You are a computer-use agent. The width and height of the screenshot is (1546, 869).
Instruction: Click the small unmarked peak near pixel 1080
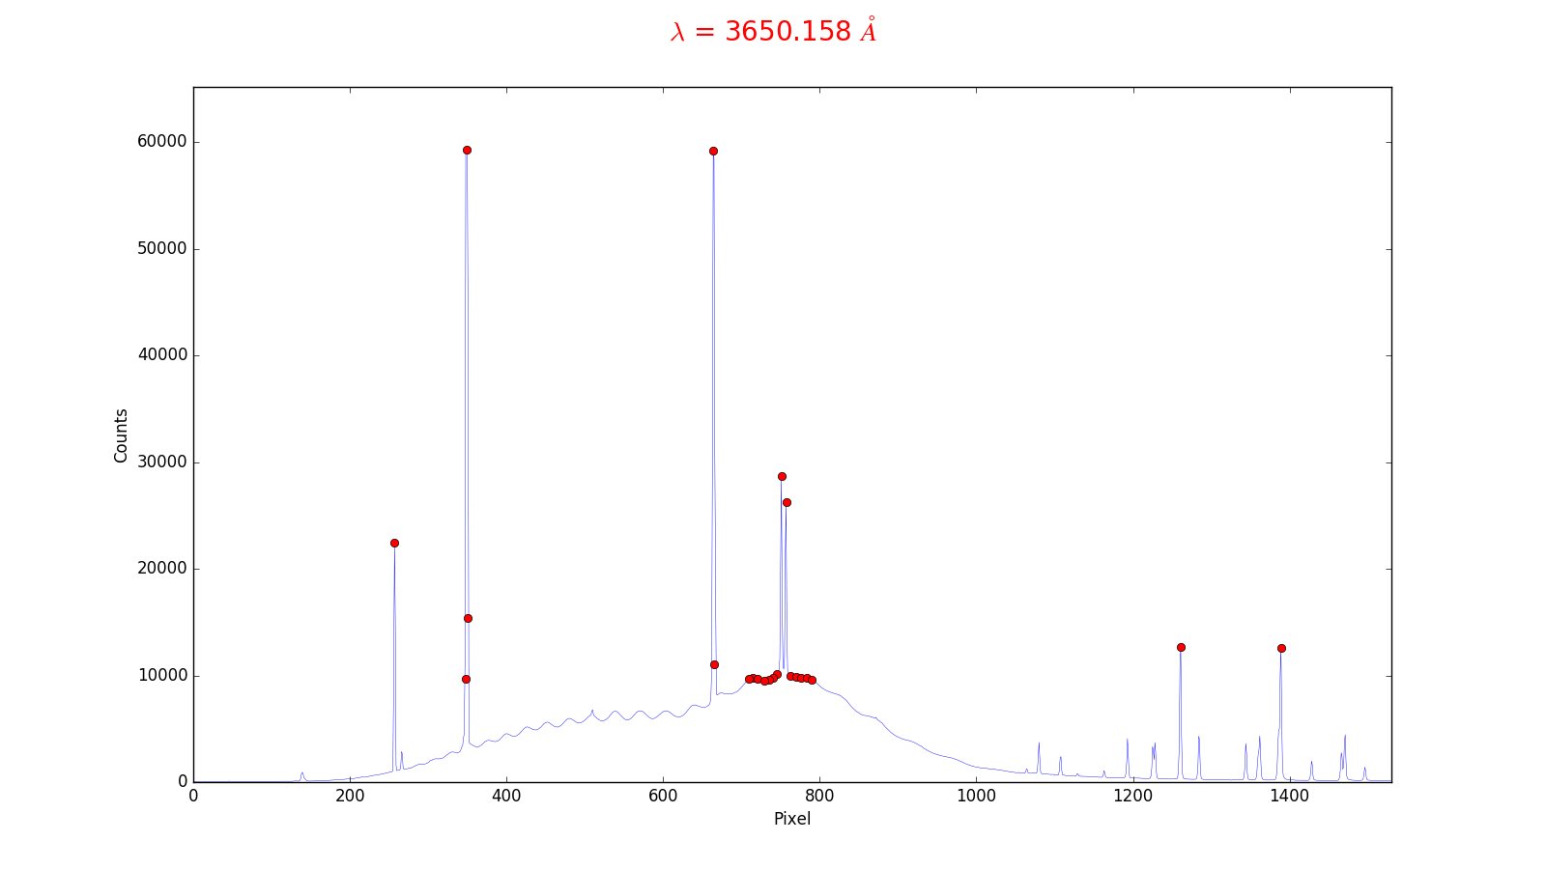[x=1039, y=745]
